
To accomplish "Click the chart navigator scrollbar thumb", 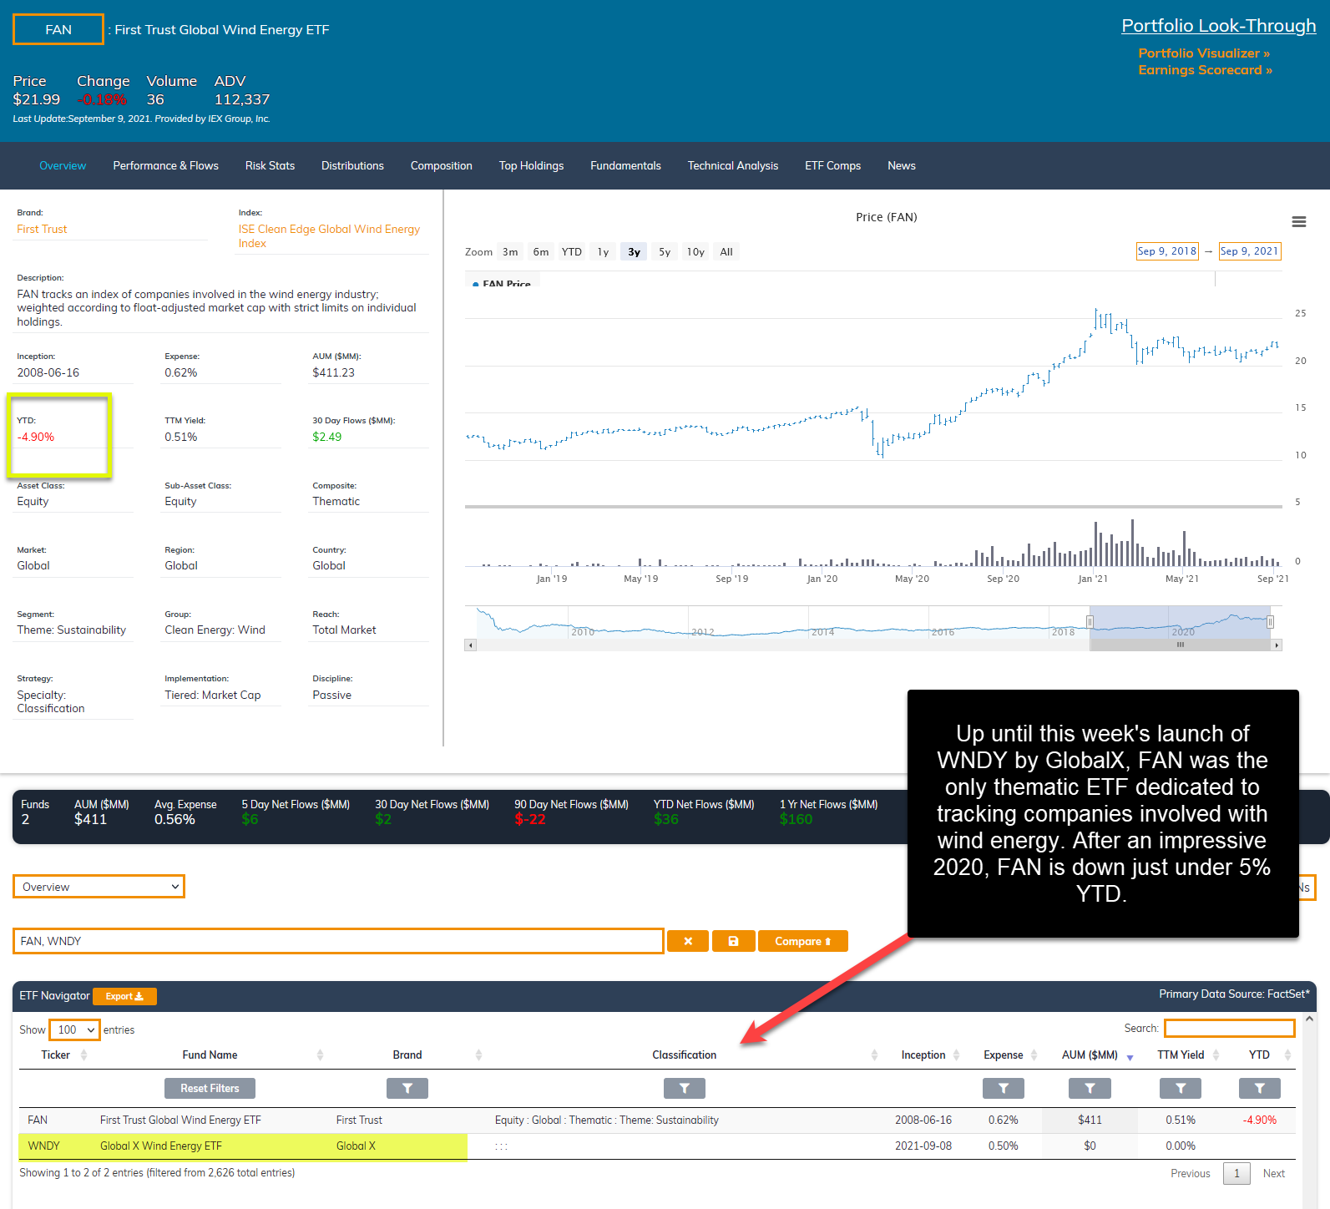I will click(x=1180, y=645).
